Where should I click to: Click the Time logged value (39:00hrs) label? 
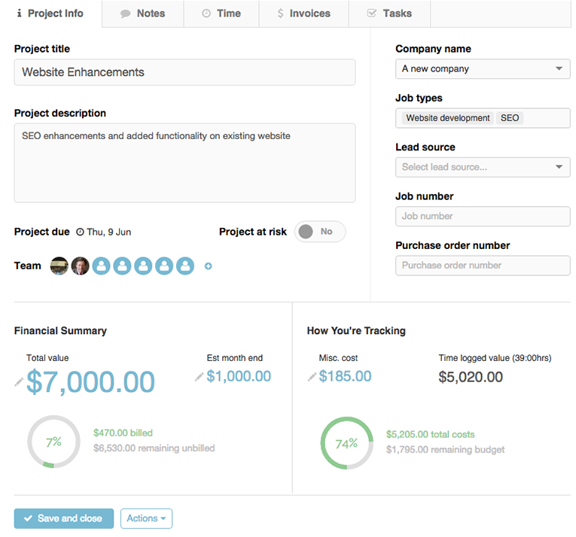pos(495,358)
